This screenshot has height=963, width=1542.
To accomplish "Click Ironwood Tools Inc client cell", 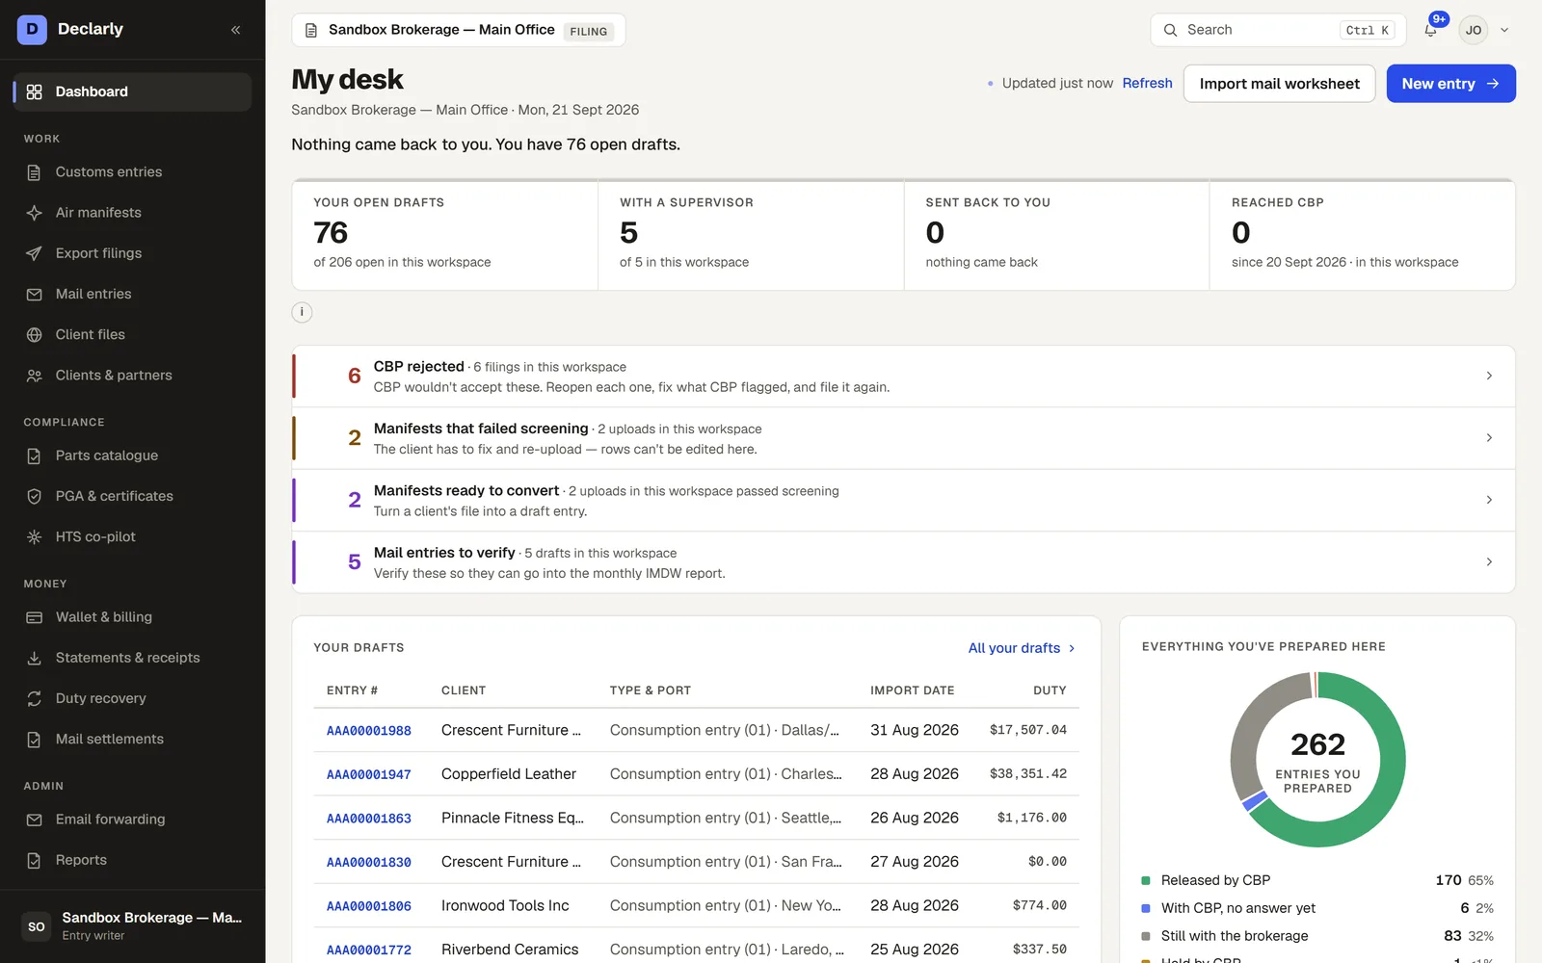I will click(x=505, y=906).
